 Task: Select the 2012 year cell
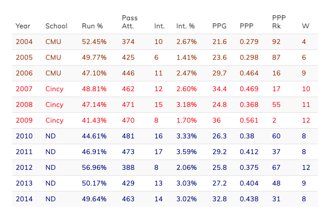[x=24, y=168]
